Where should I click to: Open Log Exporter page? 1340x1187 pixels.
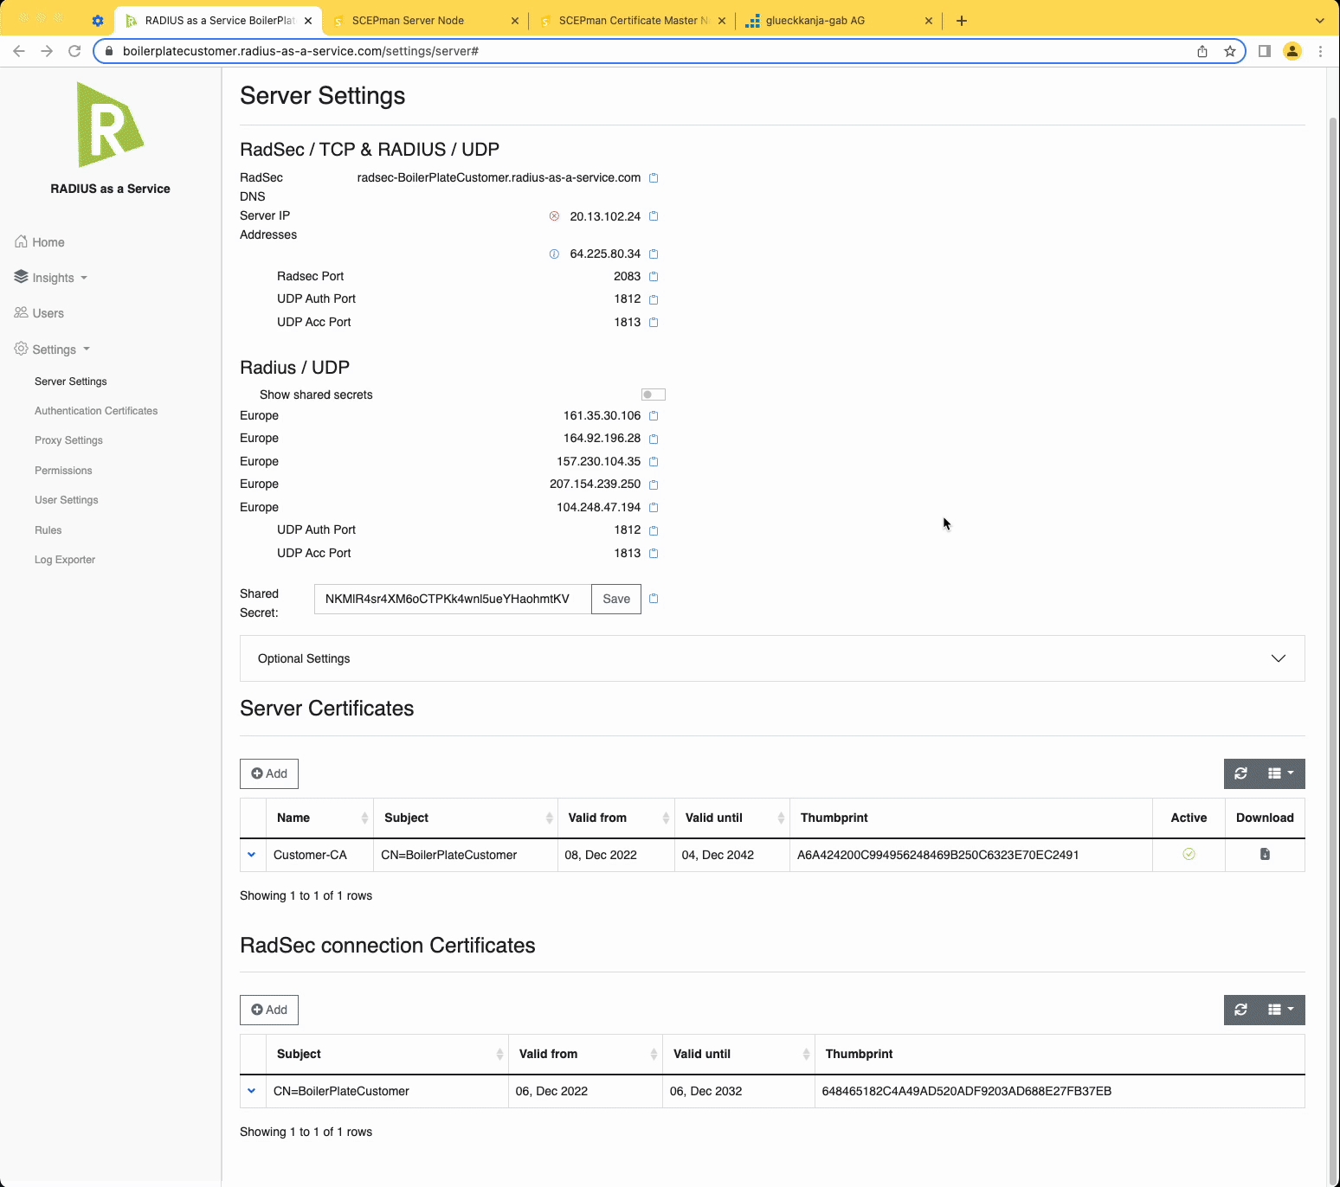tap(65, 560)
